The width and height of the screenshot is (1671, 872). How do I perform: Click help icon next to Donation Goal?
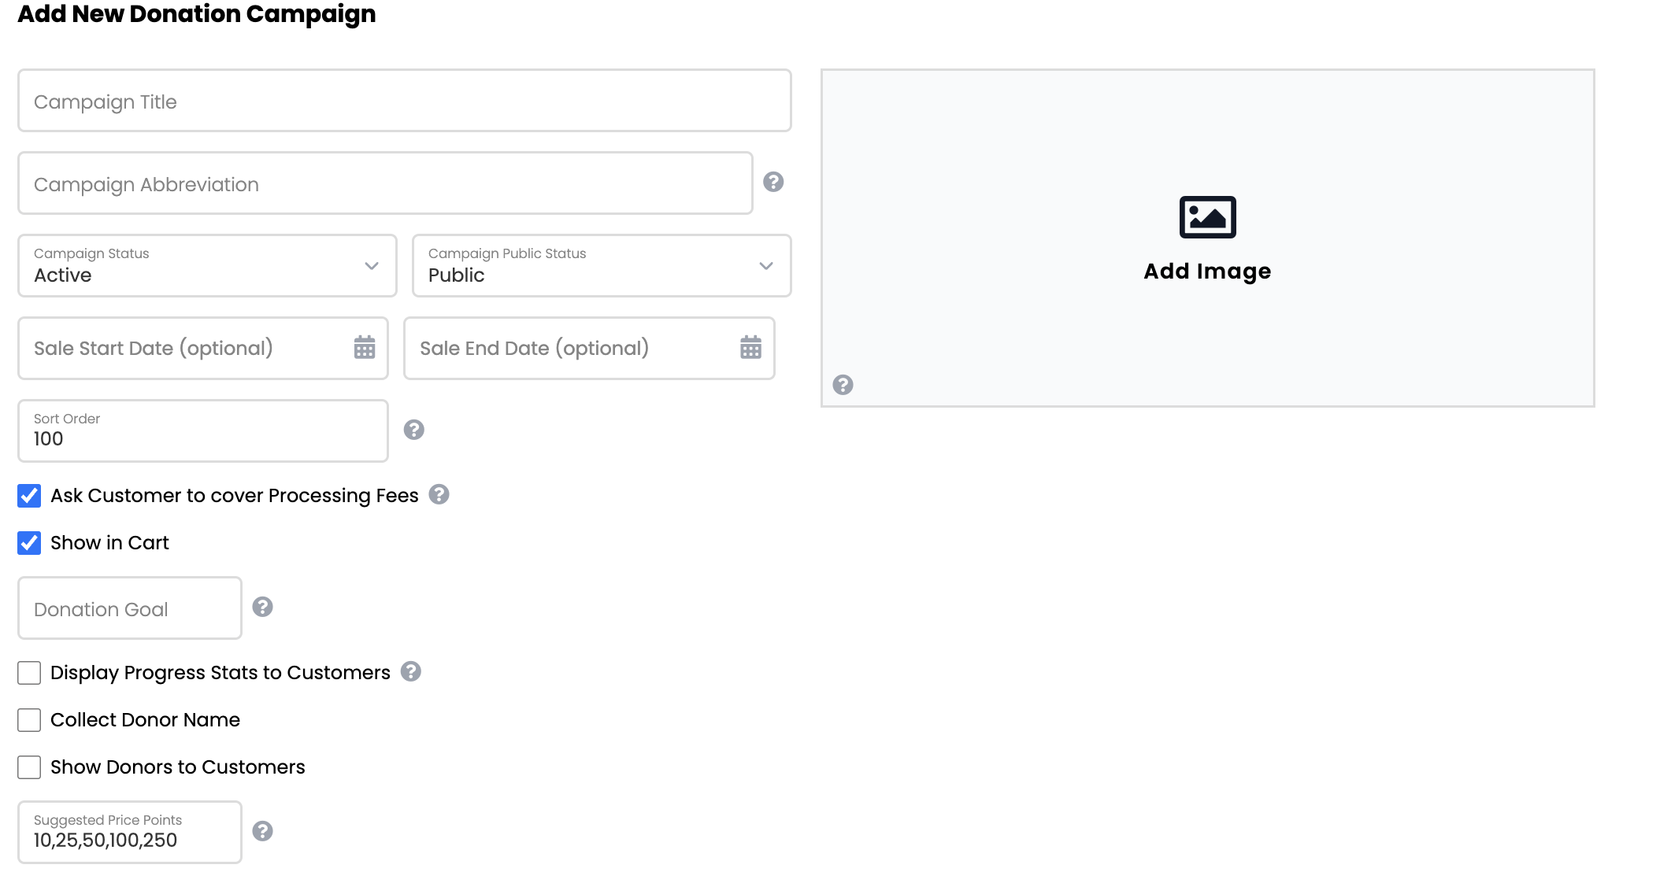click(x=263, y=607)
